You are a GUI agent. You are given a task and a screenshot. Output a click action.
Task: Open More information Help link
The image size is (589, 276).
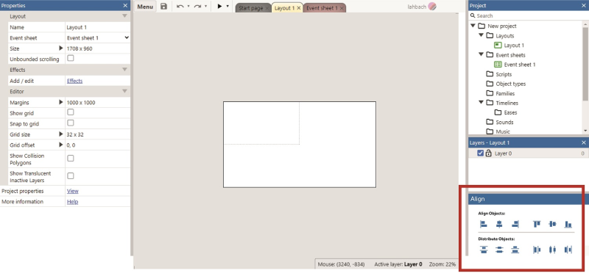72,201
